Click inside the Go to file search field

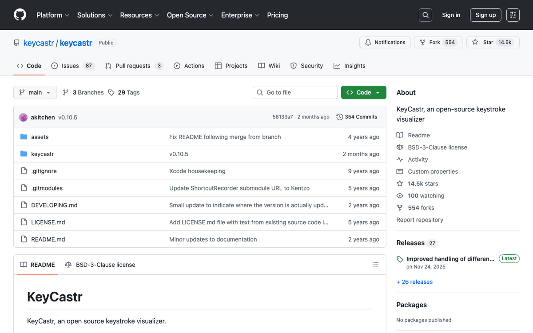tap(294, 92)
